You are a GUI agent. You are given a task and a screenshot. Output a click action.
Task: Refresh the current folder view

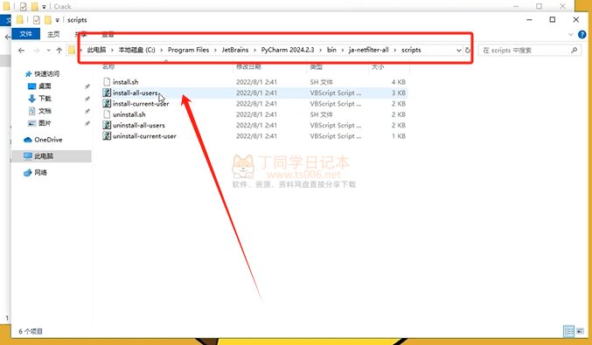[x=468, y=50]
